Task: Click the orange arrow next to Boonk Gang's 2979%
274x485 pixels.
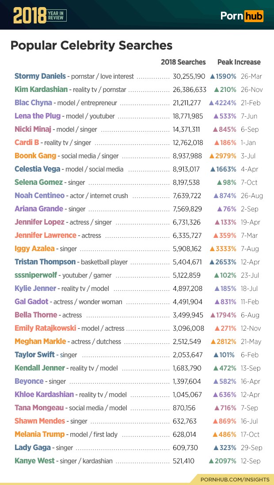Action: pos(212,156)
